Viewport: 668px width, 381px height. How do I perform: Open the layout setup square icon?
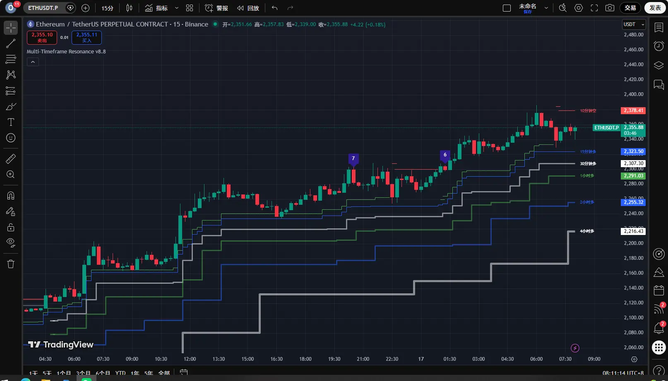(507, 8)
